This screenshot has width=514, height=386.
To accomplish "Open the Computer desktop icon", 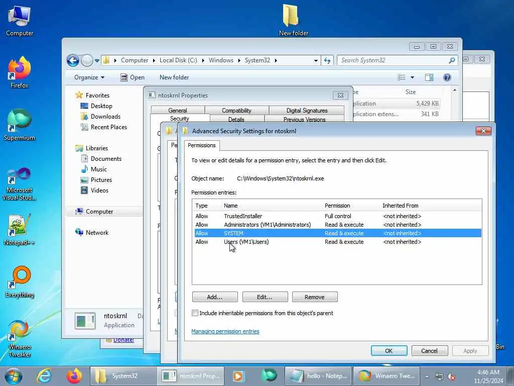I will click(20, 21).
